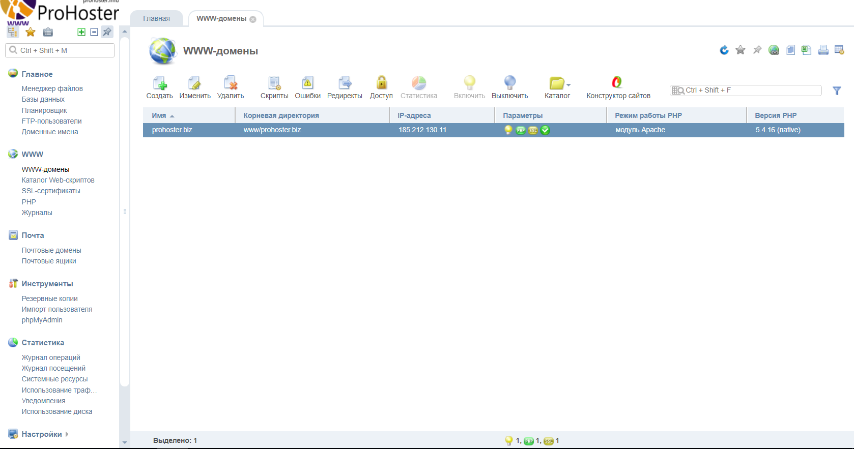The height and width of the screenshot is (449, 854).
Task: Refresh the list with the blue arrow icon
Action: click(724, 50)
